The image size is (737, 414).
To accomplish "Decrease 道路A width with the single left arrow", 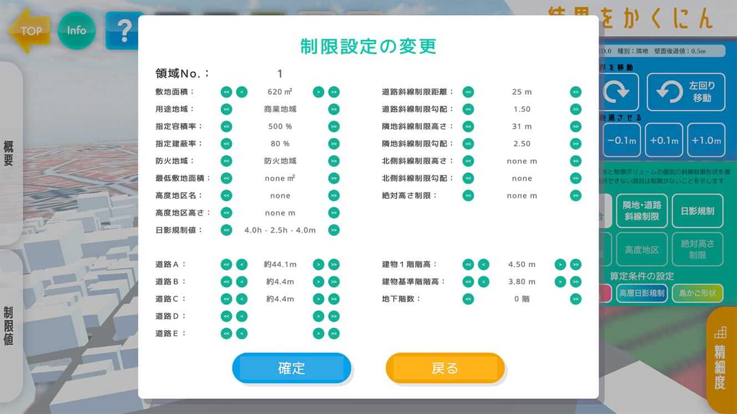I will point(241,264).
